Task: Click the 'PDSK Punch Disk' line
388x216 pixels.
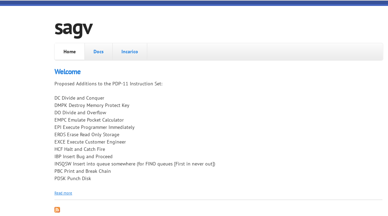Action: pyautogui.click(x=73, y=178)
